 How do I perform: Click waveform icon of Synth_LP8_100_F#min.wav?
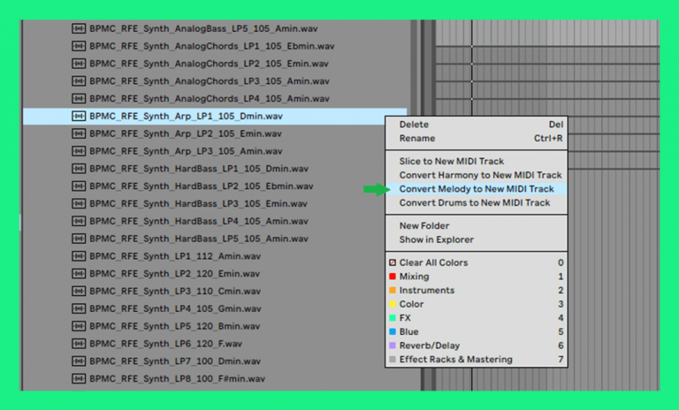[x=78, y=379]
